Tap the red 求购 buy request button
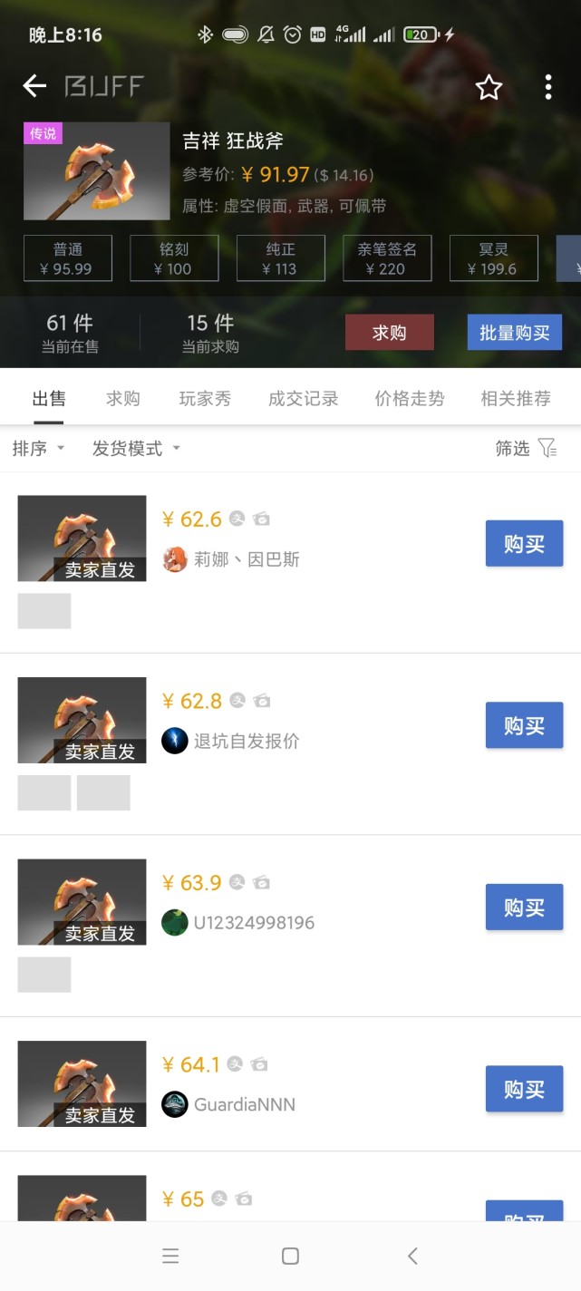581x1291 pixels. 390,332
